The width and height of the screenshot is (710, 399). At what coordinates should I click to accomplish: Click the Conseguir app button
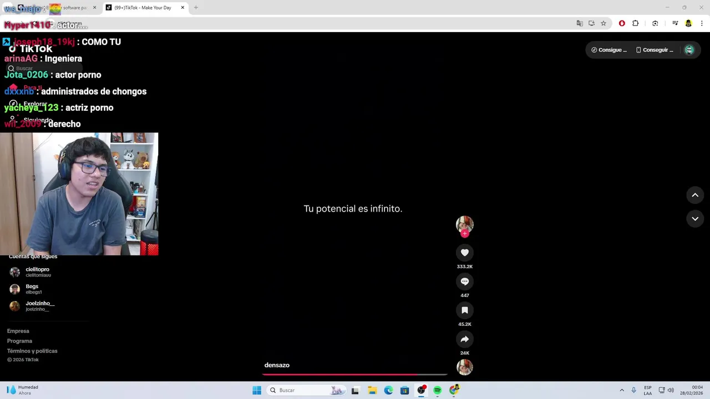point(655,50)
